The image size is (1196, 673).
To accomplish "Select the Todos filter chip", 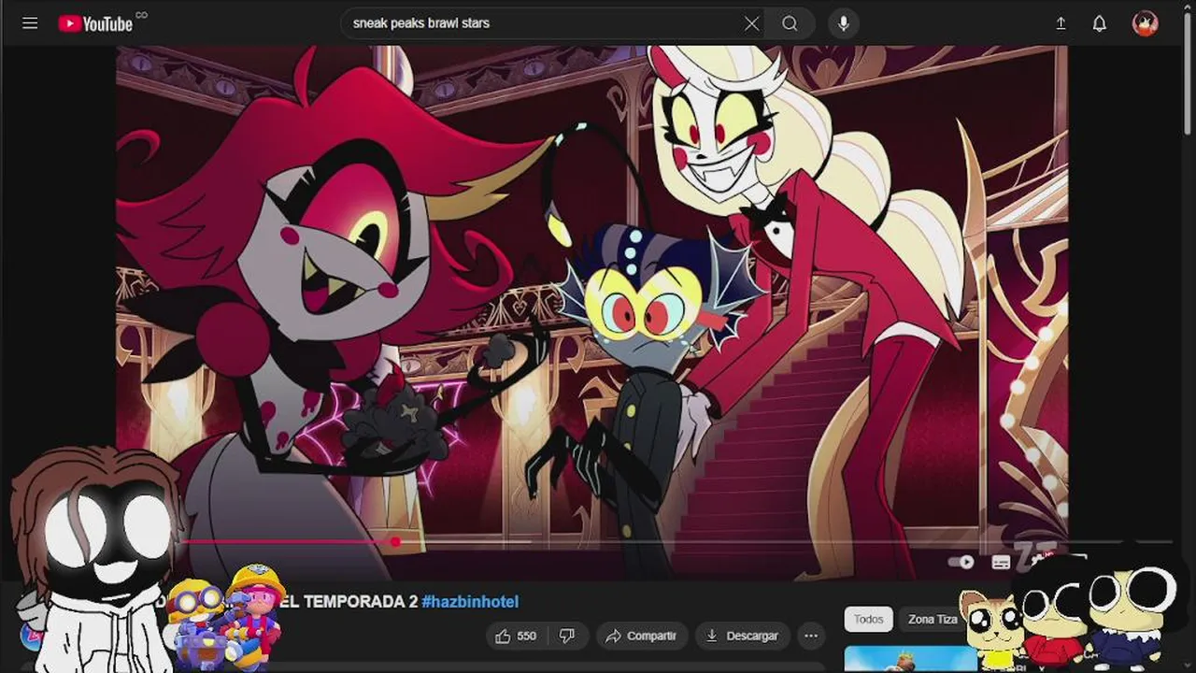I will [x=868, y=619].
